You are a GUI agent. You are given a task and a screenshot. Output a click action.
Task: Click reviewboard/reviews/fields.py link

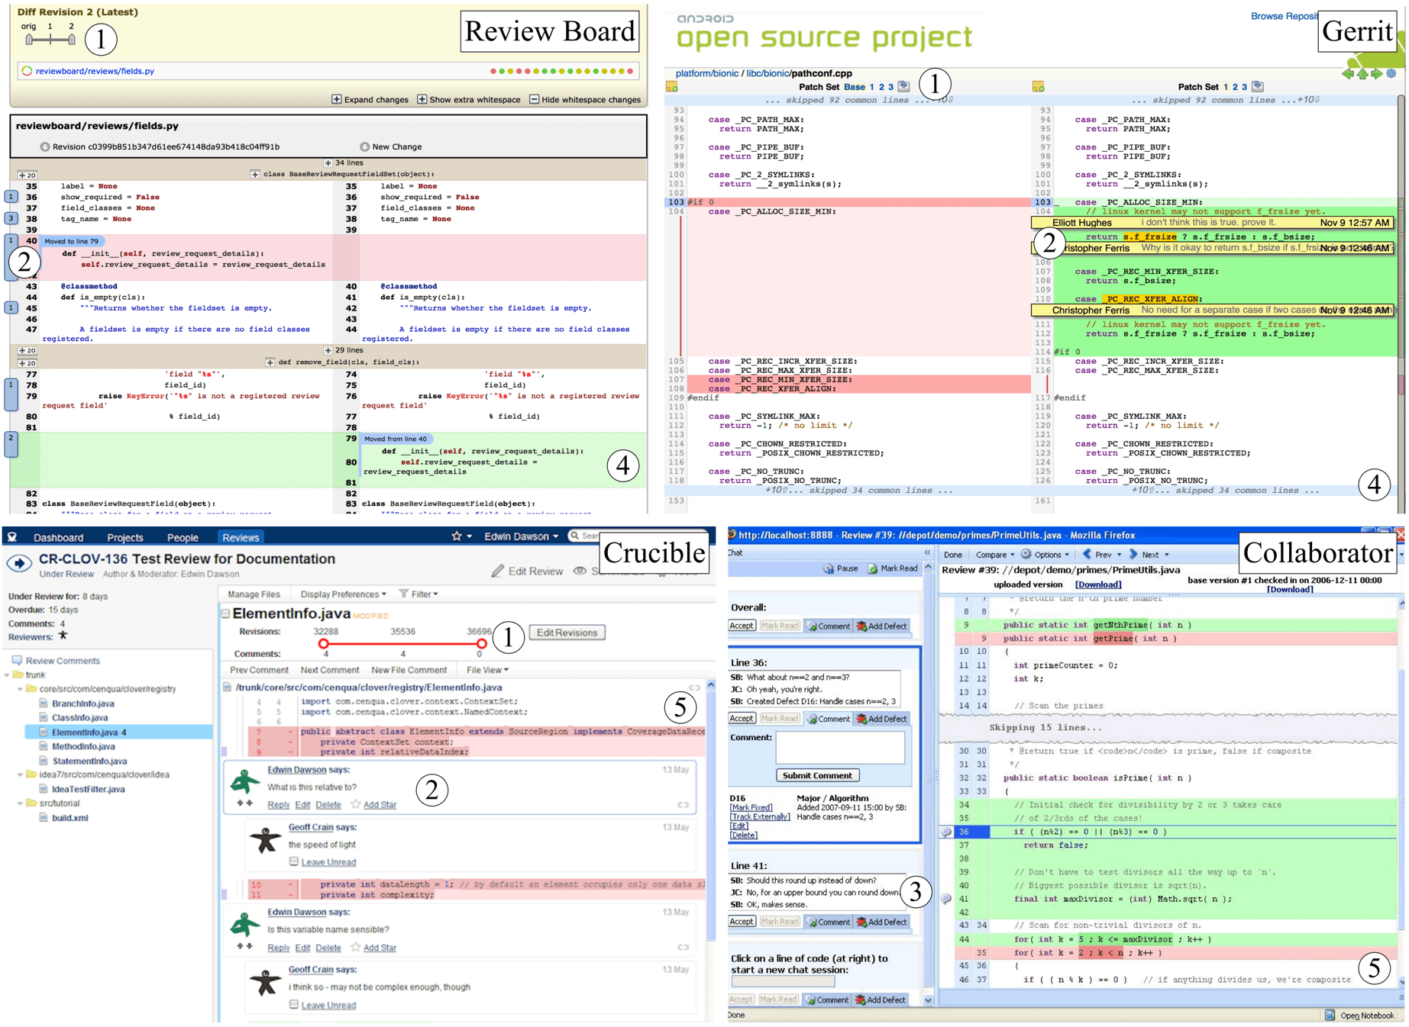pos(95,71)
